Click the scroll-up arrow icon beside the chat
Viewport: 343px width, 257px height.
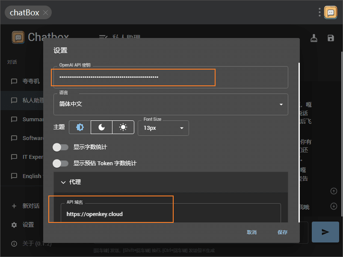coord(334,191)
